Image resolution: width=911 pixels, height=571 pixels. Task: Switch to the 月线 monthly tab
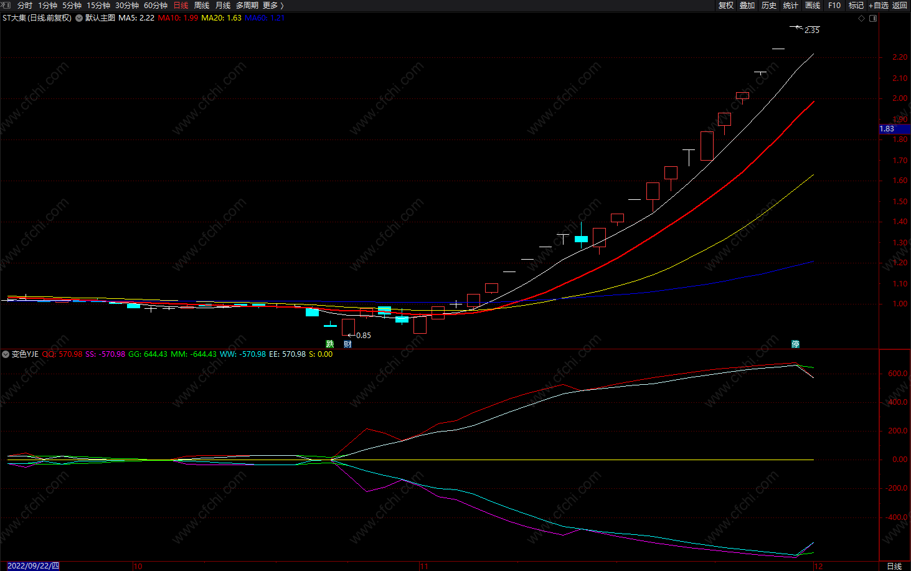[223, 5]
